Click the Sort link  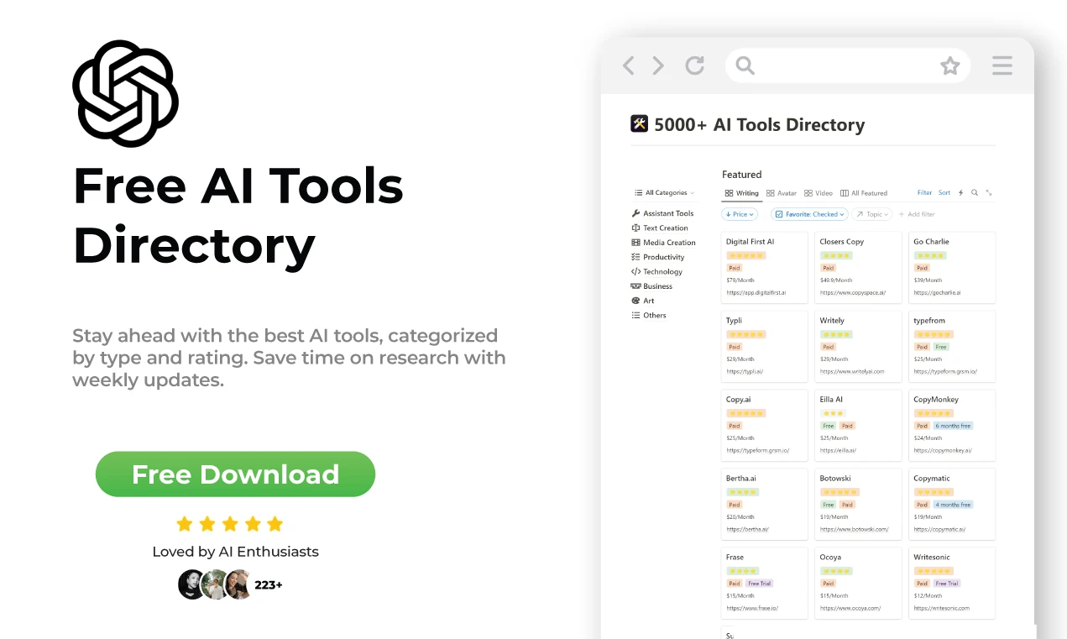pyautogui.click(x=944, y=192)
